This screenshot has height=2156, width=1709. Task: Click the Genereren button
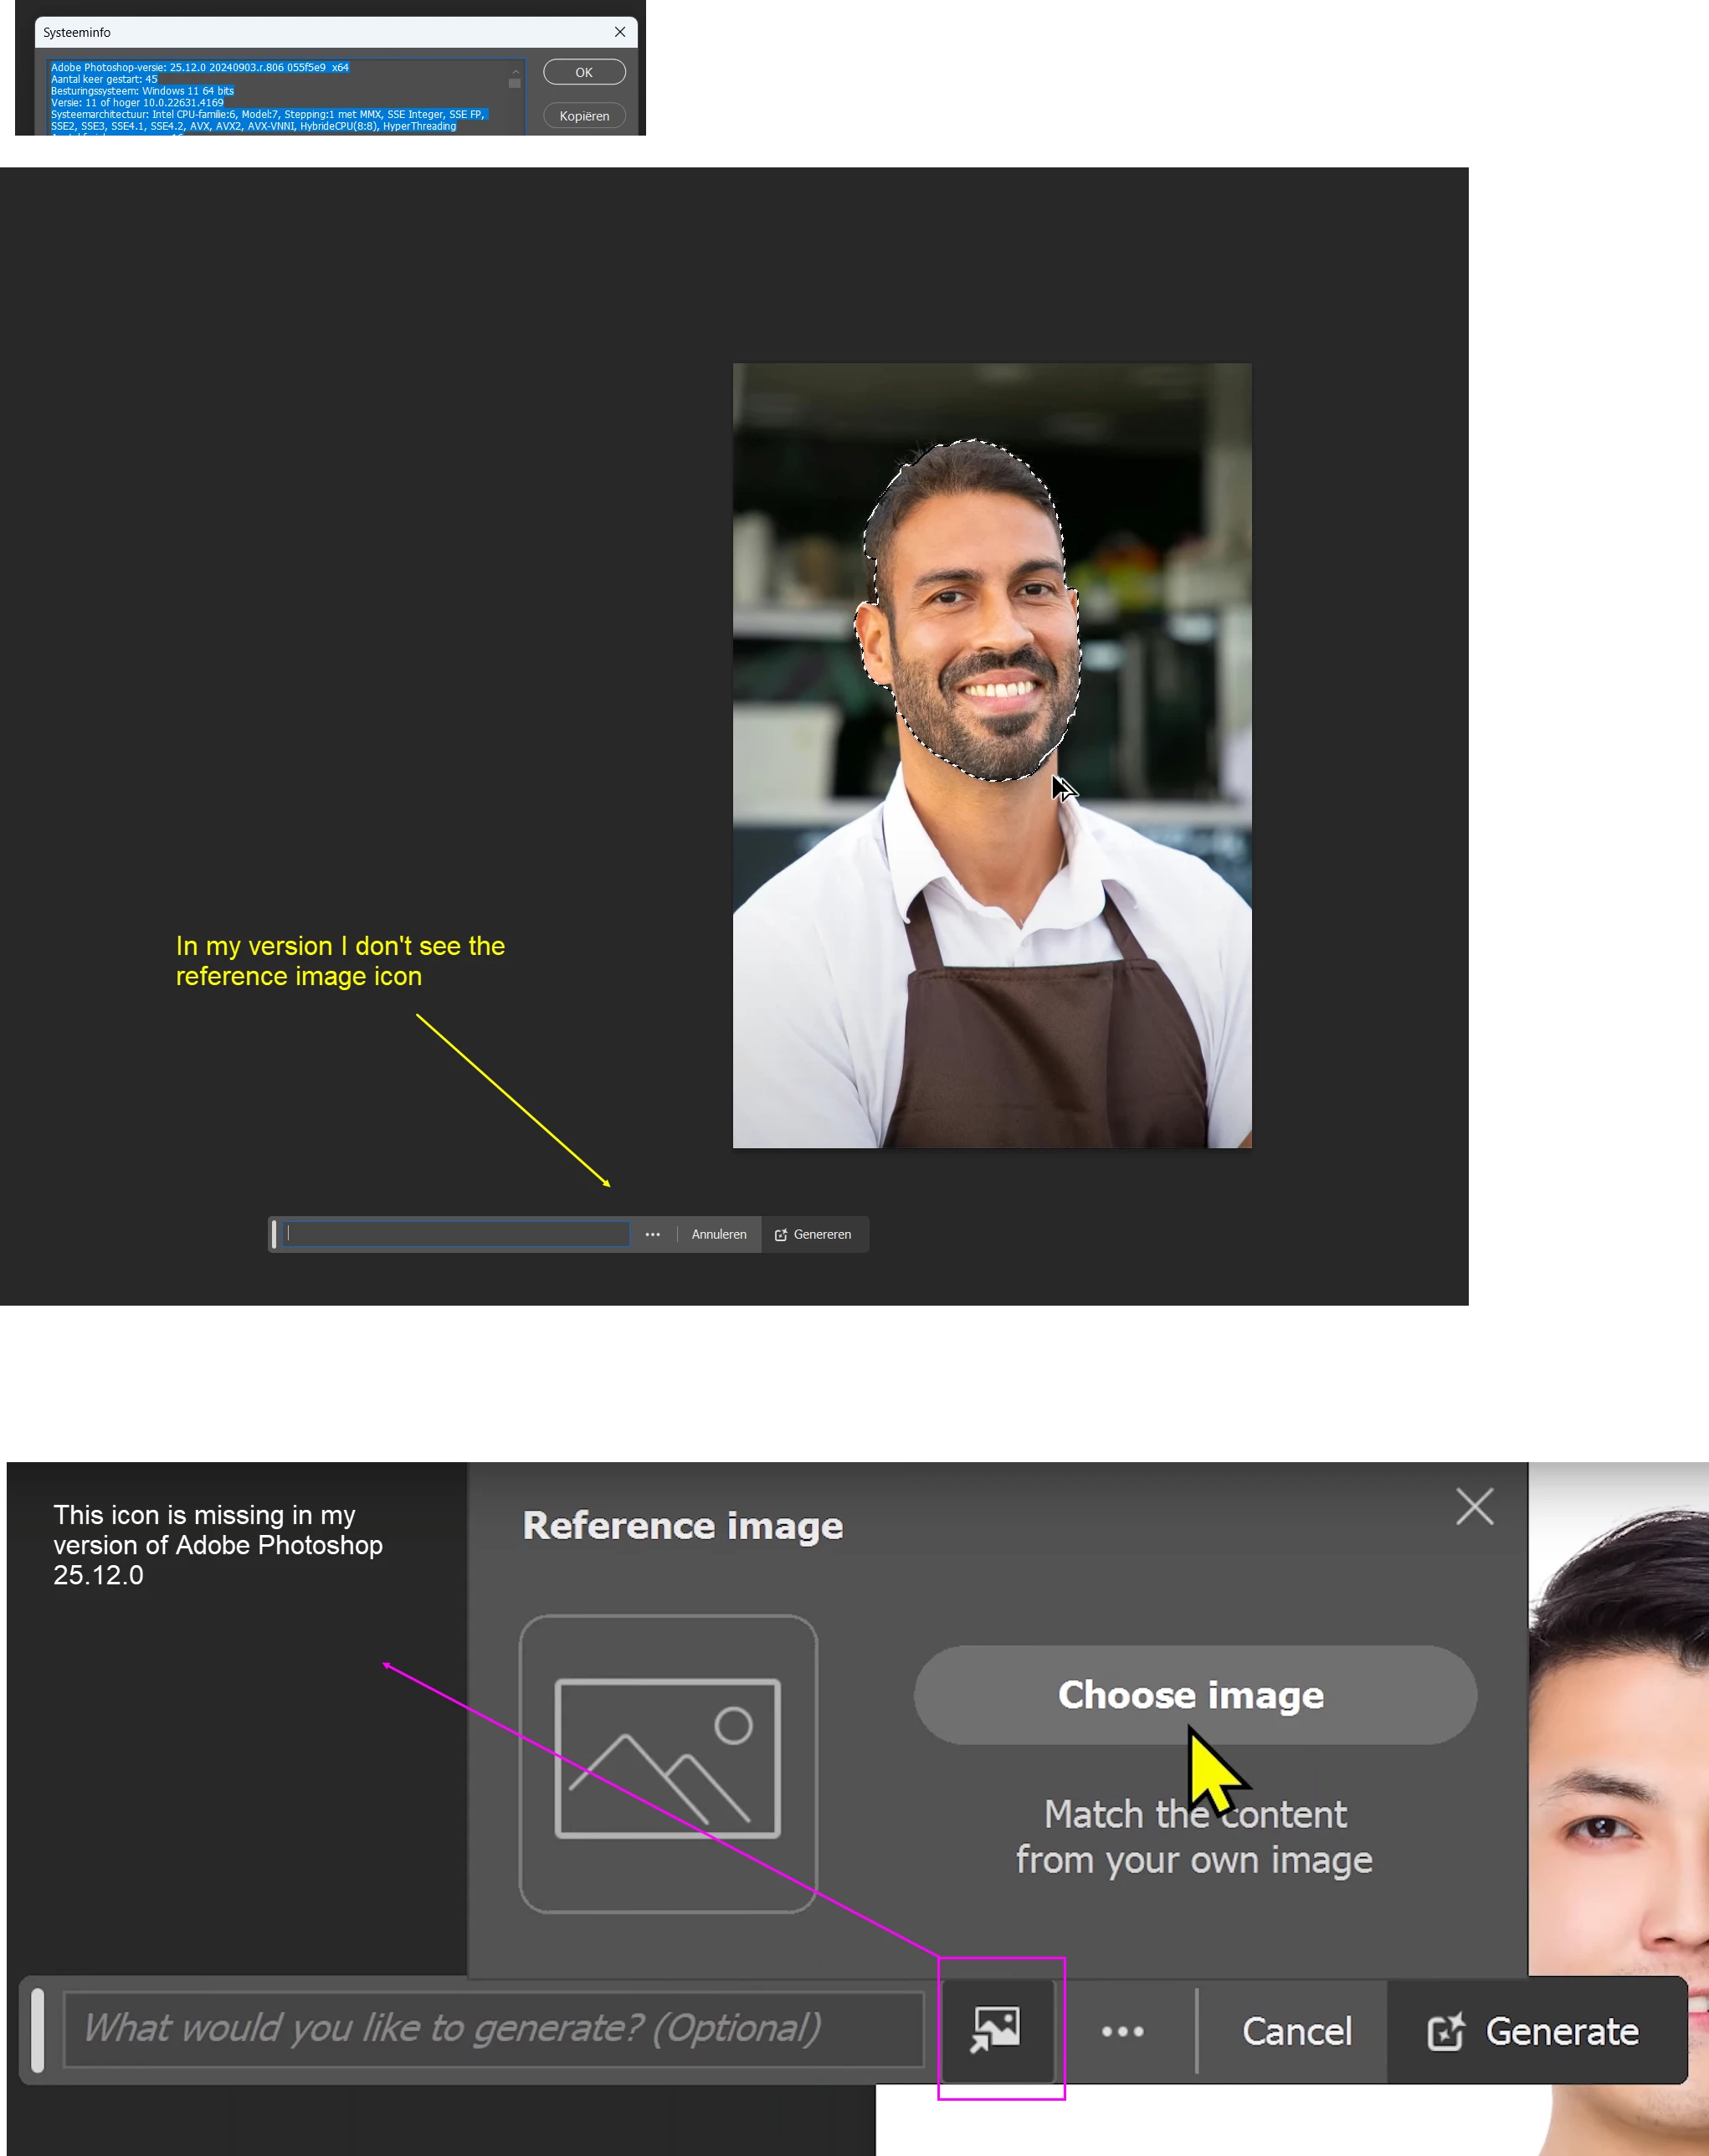pos(814,1235)
